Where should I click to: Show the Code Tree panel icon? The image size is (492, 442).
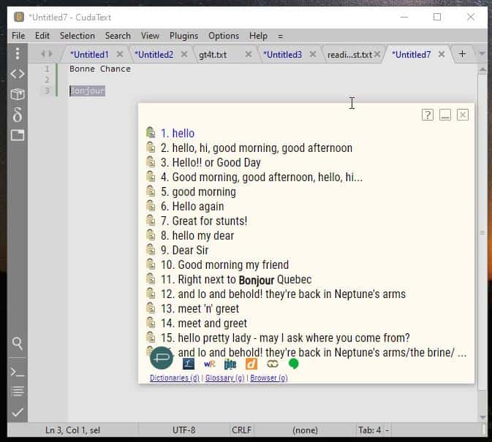[x=18, y=74]
